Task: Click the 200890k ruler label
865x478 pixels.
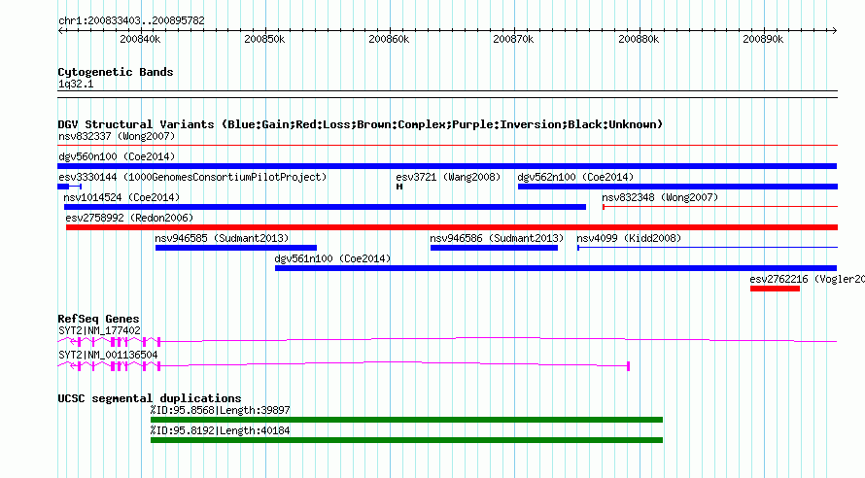Action: tap(763, 39)
